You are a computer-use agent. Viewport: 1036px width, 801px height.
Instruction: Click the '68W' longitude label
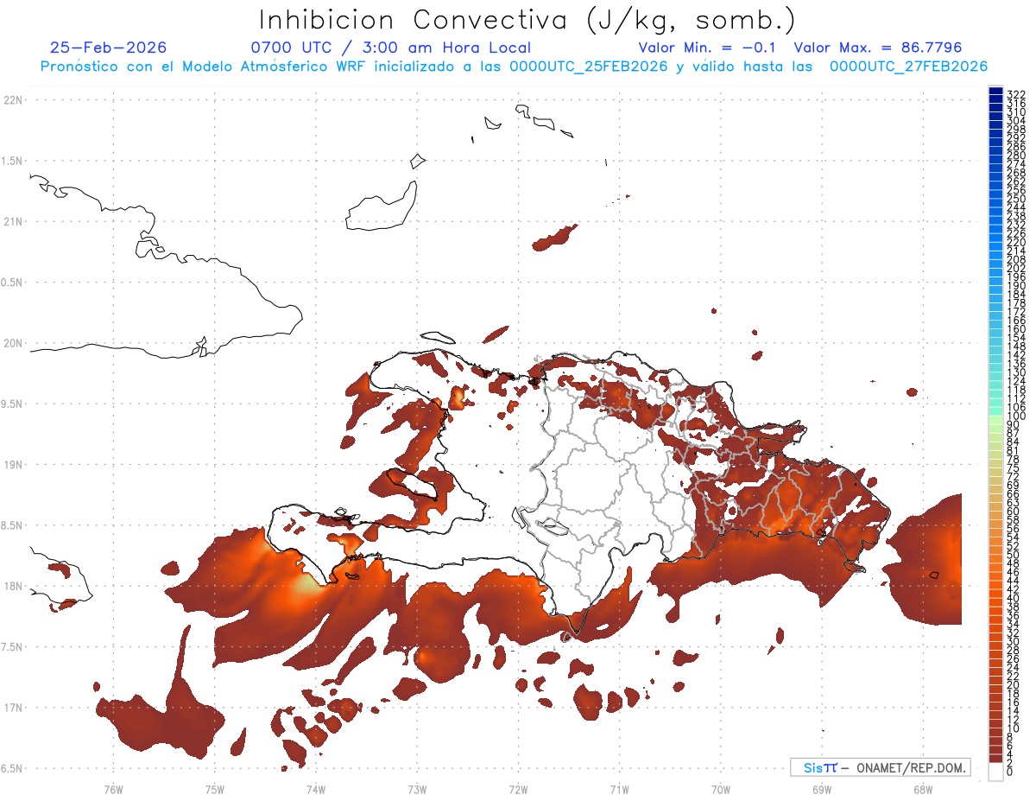point(923,789)
